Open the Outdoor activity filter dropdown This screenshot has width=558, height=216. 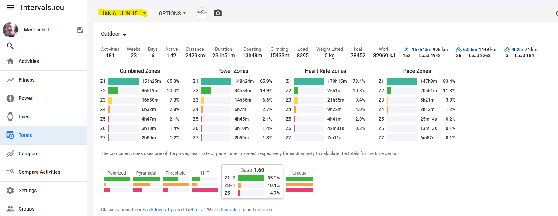114,34
